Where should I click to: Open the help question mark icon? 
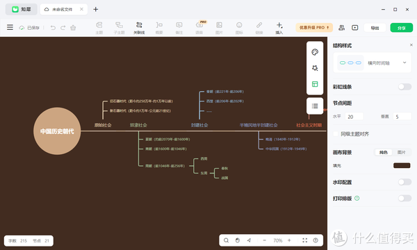316,240
